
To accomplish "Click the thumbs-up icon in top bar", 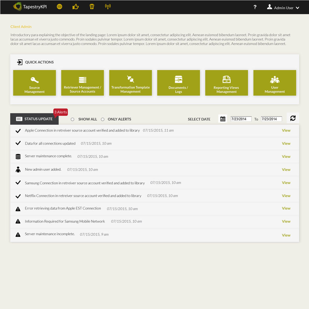I will coord(75,7).
